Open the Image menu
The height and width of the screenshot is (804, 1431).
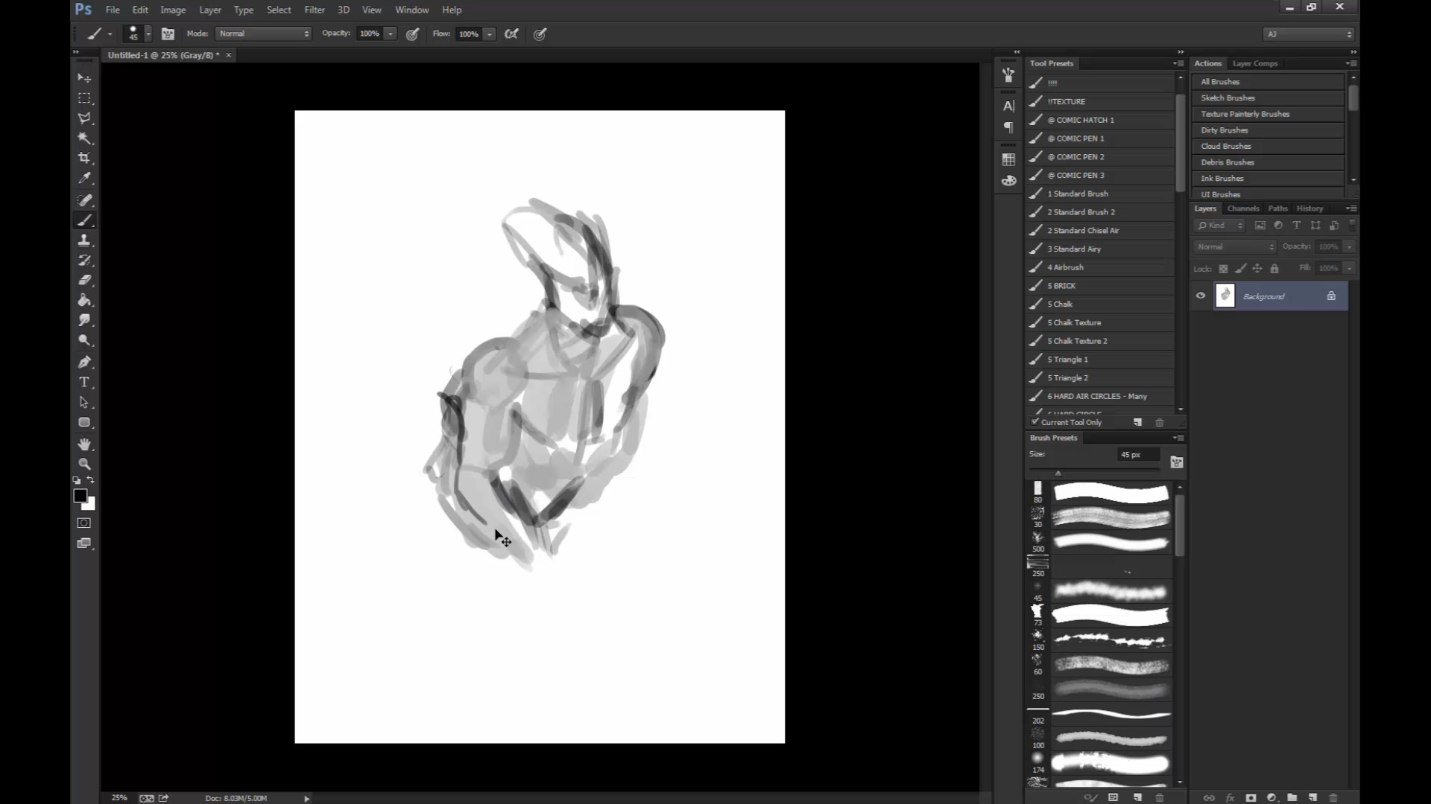pos(173,10)
